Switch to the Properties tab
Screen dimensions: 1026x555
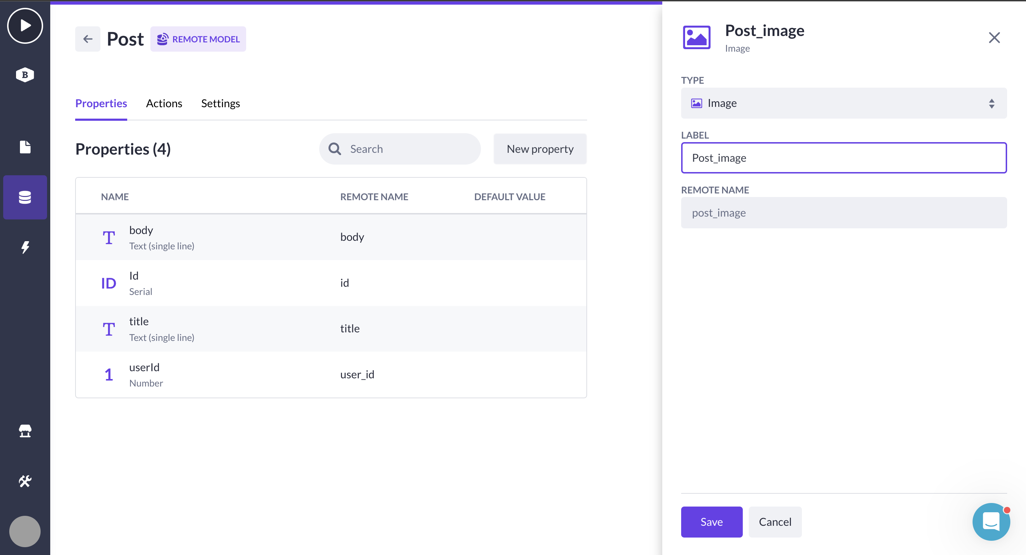pos(101,104)
